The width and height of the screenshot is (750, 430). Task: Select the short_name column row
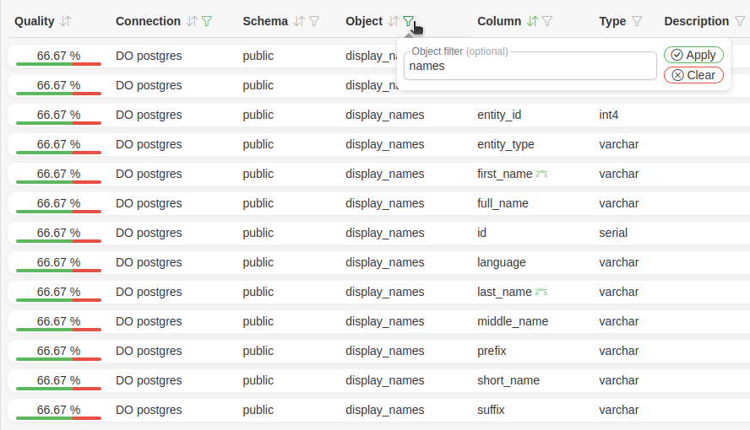(508, 380)
